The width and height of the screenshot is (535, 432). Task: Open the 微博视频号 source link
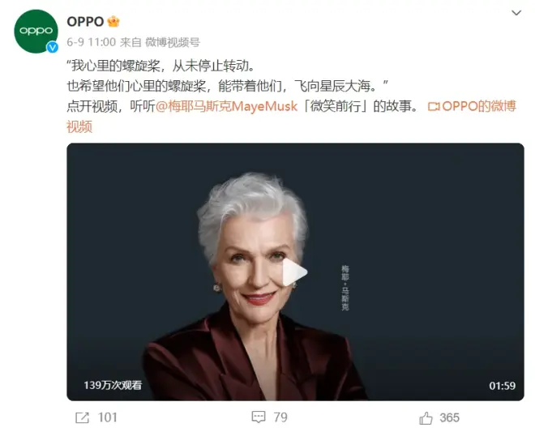173,42
